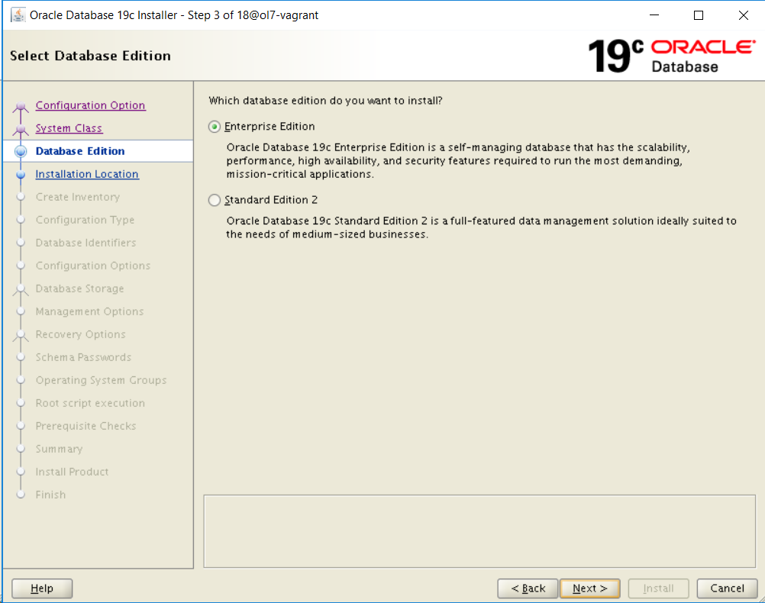
Task: Click the Java installer icon in title bar
Action: coord(18,15)
